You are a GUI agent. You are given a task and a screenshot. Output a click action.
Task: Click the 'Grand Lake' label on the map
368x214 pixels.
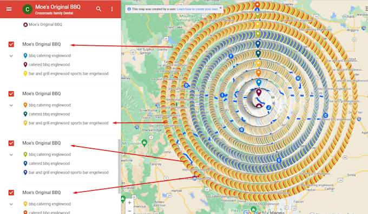coord(174,27)
